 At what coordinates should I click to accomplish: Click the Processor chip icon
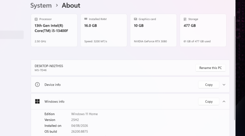[x=36, y=19]
